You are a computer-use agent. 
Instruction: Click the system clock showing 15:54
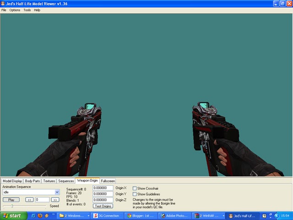[x=285, y=216]
